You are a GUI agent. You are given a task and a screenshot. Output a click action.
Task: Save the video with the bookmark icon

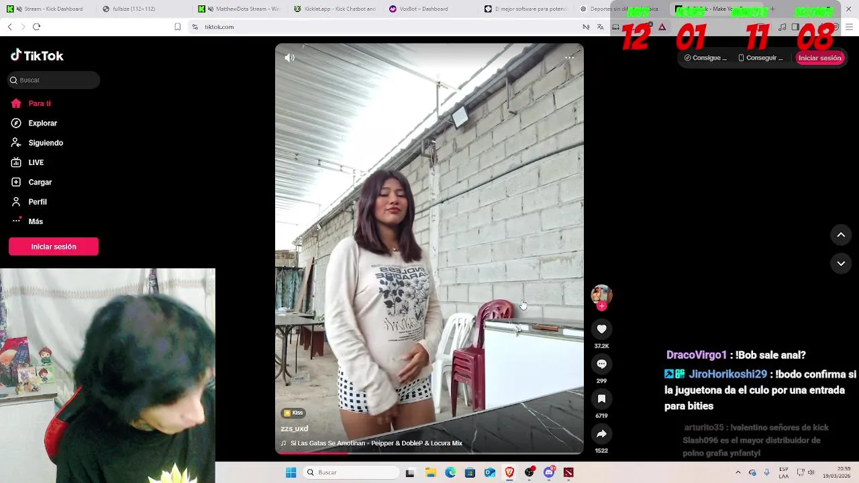601,398
